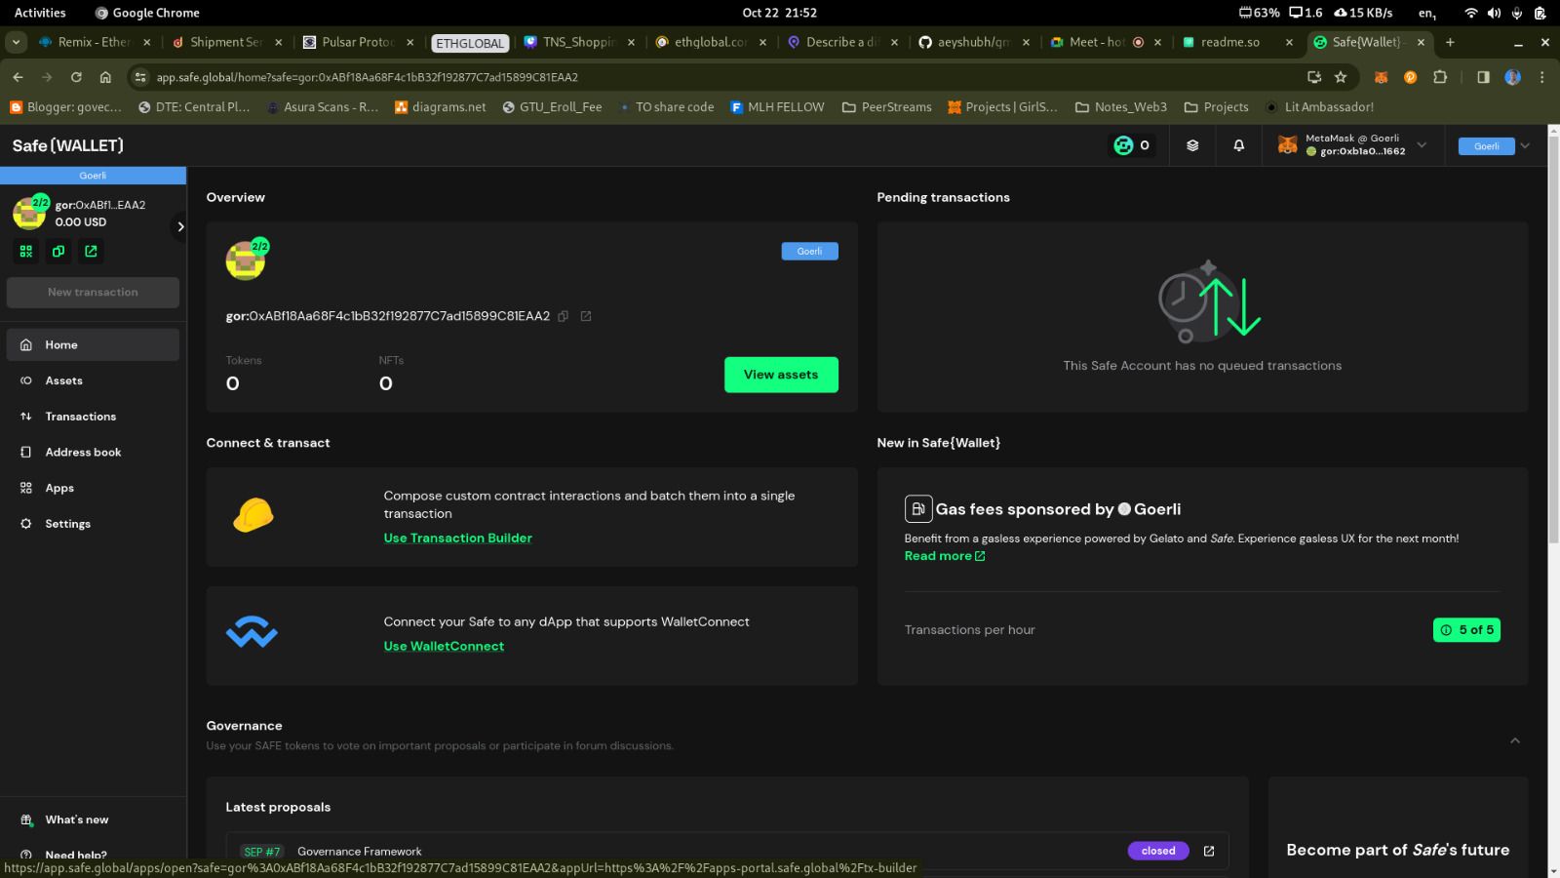Screen dimensions: 1560x878
Task: Open Chrome extensions puzzle icon
Action: (x=1440, y=77)
